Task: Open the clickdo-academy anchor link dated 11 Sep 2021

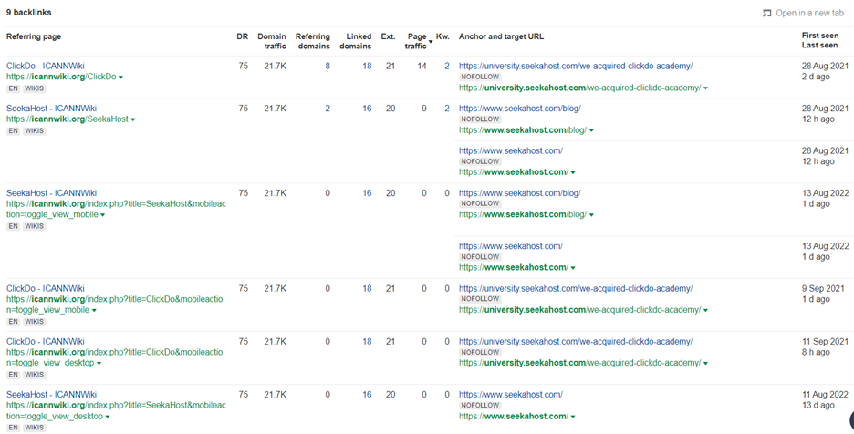Action: click(x=576, y=341)
